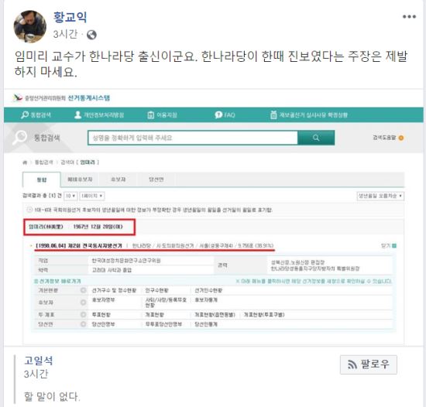Click the 통합검색 magnifier in teal bar
The width and height of the screenshot is (426, 407).
(x=25, y=115)
